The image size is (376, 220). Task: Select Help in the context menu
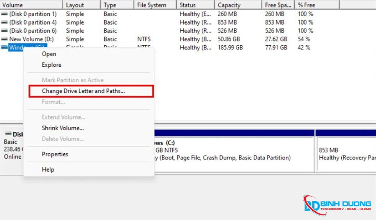click(x=48, y=170)
